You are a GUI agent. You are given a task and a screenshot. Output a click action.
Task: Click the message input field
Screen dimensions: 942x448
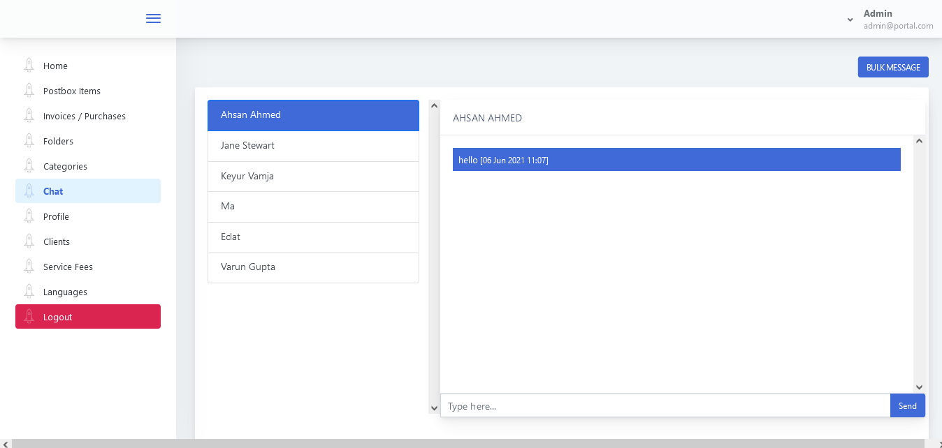(664, 405)
